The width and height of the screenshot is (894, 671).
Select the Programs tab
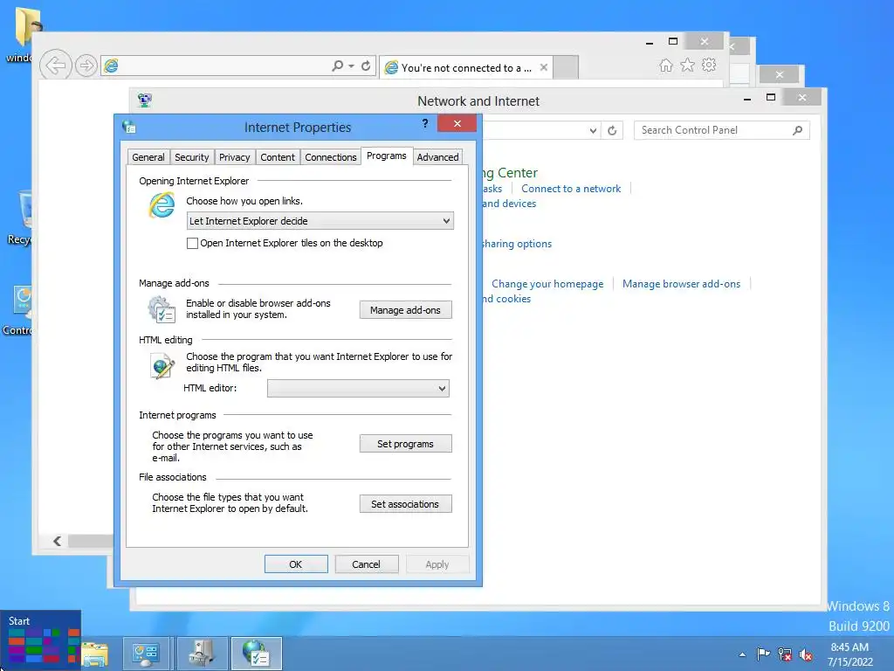pos(387,156)
